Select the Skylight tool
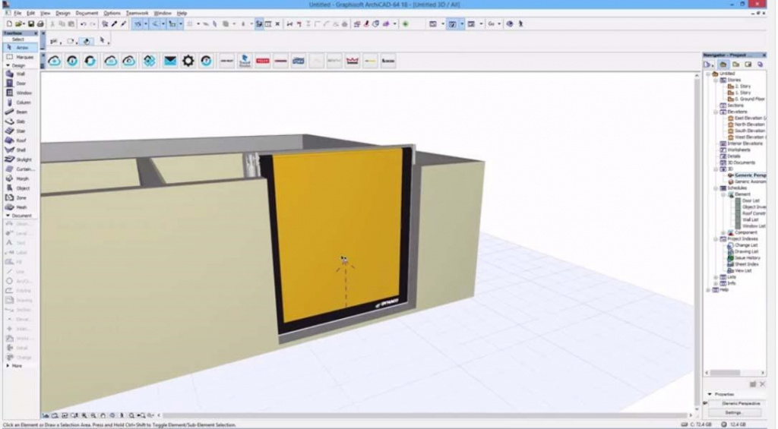Screen dimensions: 778x429 point(20,159)
